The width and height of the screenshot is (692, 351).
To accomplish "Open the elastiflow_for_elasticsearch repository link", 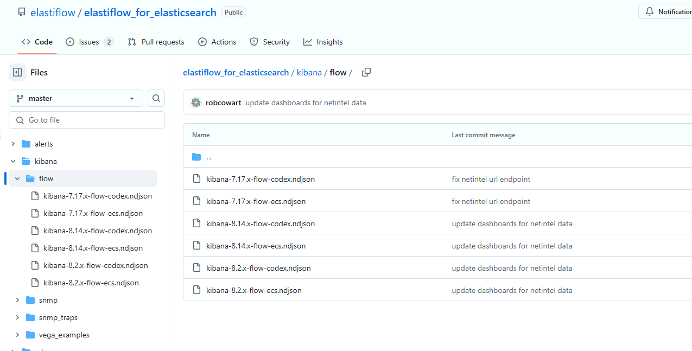I will (150, 12).
